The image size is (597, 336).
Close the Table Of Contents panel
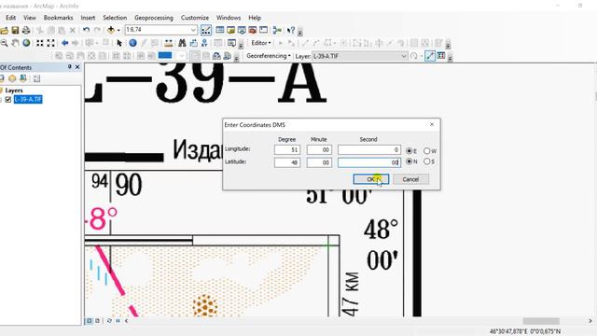pyautogui.click(x=77, y=67)
